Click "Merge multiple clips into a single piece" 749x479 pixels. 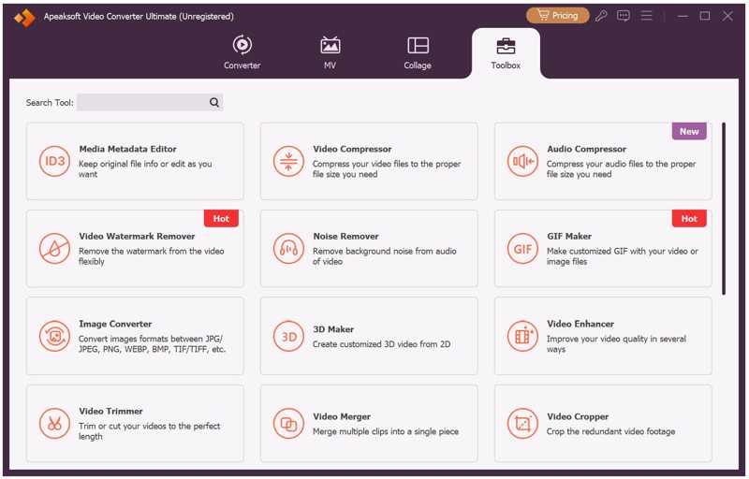(x=386, y=431)
